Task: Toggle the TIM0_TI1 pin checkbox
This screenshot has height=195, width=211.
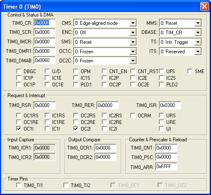Action: [19, 185]
